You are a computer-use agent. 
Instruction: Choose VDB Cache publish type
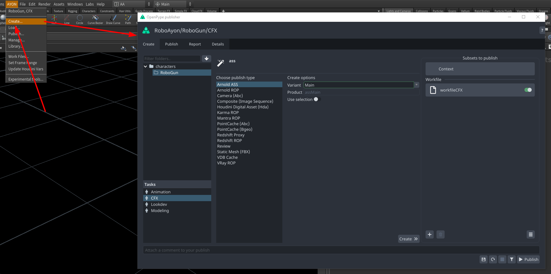coord(249,157)
